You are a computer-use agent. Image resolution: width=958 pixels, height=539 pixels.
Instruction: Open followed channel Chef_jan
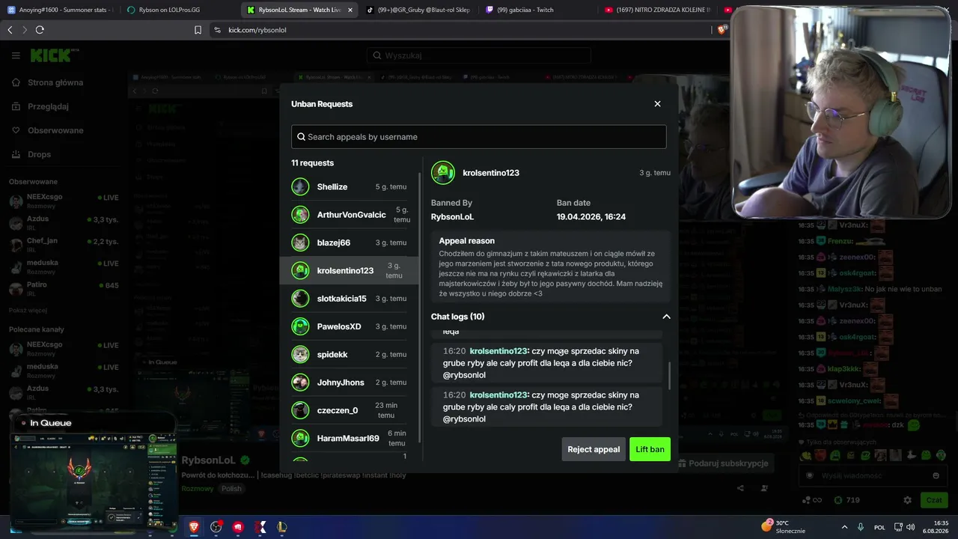coord(64,245)
